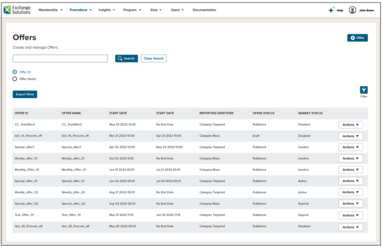
Task: Click the Filter funnel icon
Action: [364, 90]
